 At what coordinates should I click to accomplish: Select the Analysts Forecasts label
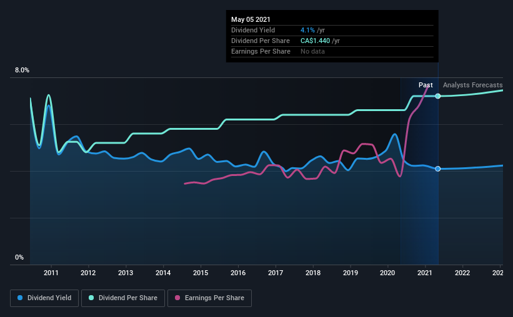pyautogui.click(x=472, y=85)
